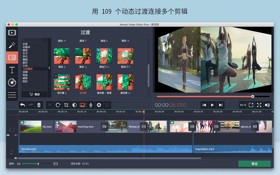The image size is (280, 175).
Task: Click the timeline horizontal scrollbar
Action: (x=110, y=158)
